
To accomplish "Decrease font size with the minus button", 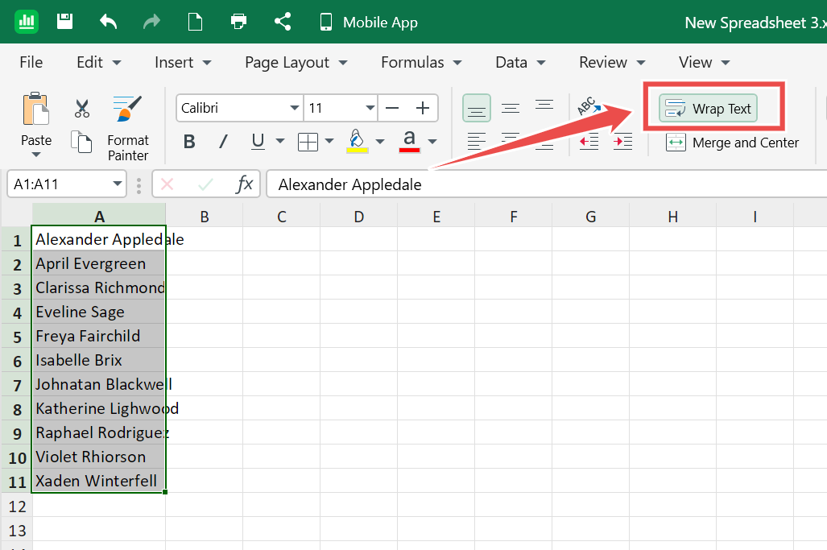I will coord(392,108).
